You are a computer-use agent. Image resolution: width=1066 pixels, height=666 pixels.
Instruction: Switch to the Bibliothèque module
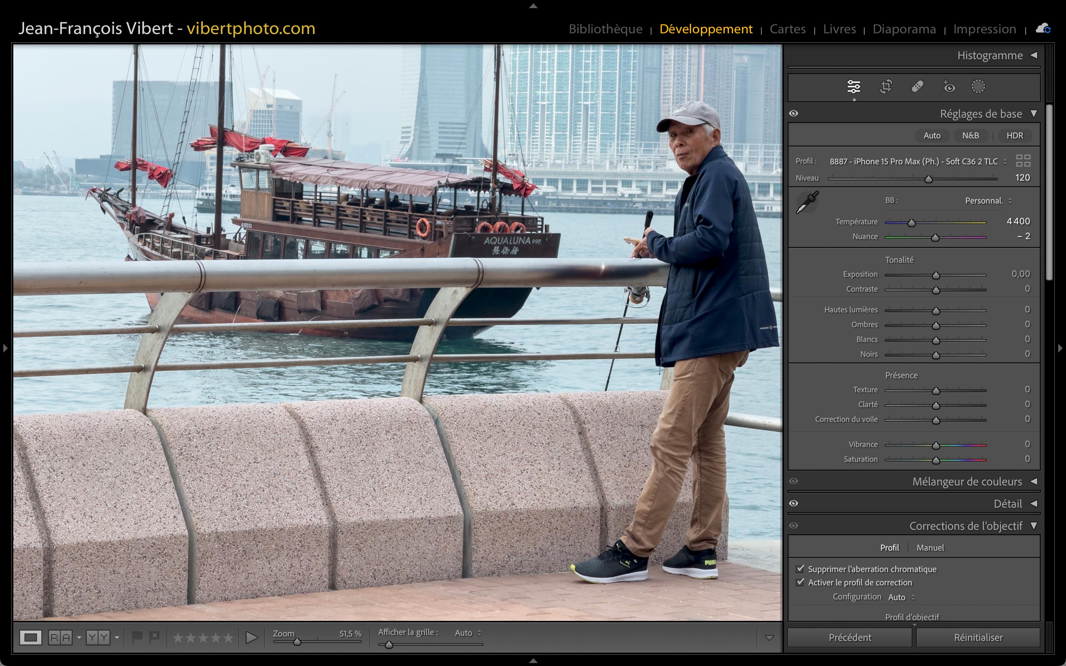pyautogui.click(x=605, y=29)
